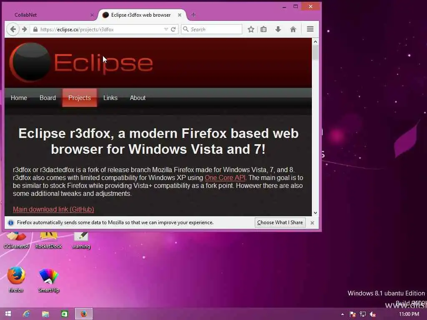Click the Firefox taskbar button
Screen dimensions: 427x320
(x=83, y=314)
